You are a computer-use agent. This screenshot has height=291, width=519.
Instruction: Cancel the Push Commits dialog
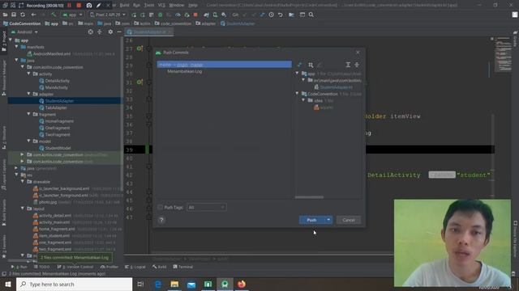[349, 220]
